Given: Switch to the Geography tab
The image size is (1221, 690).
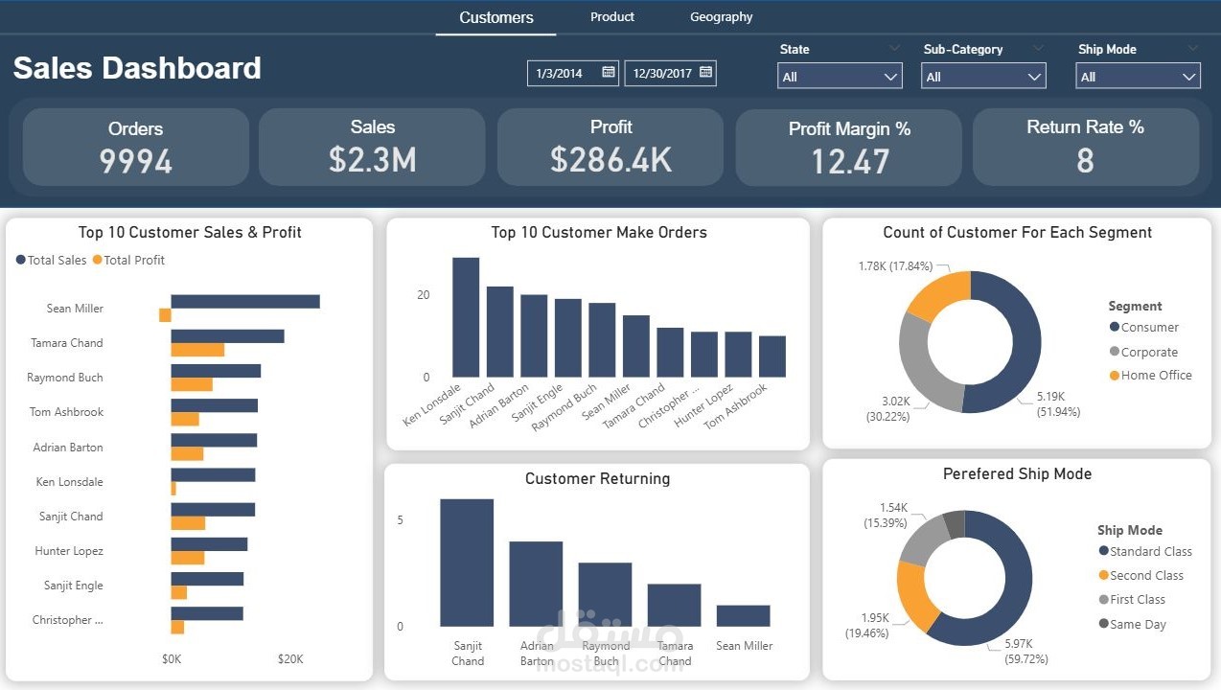Looking at the screenshot, I should [722, 17].
